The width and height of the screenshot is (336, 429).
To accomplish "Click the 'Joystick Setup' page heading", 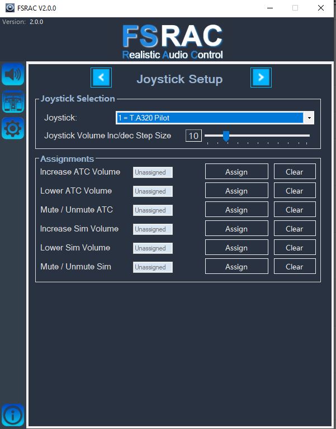I will click(179, 79).
